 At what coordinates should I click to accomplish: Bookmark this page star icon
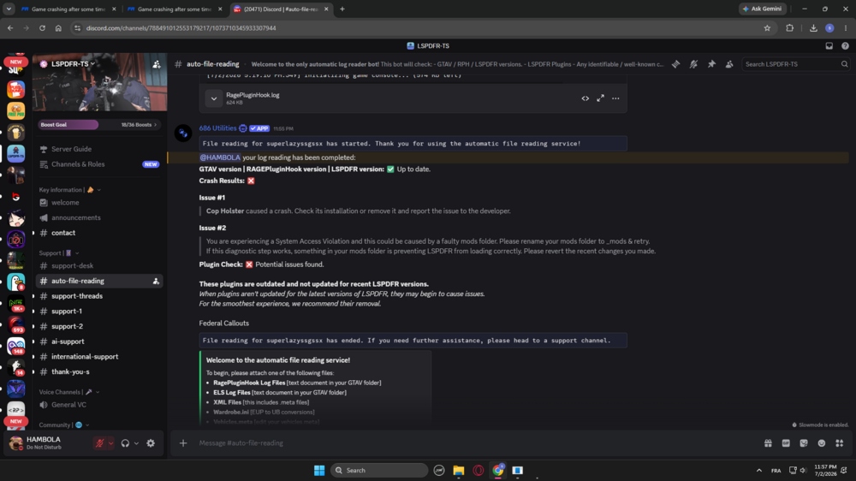(x=767, y=28)
